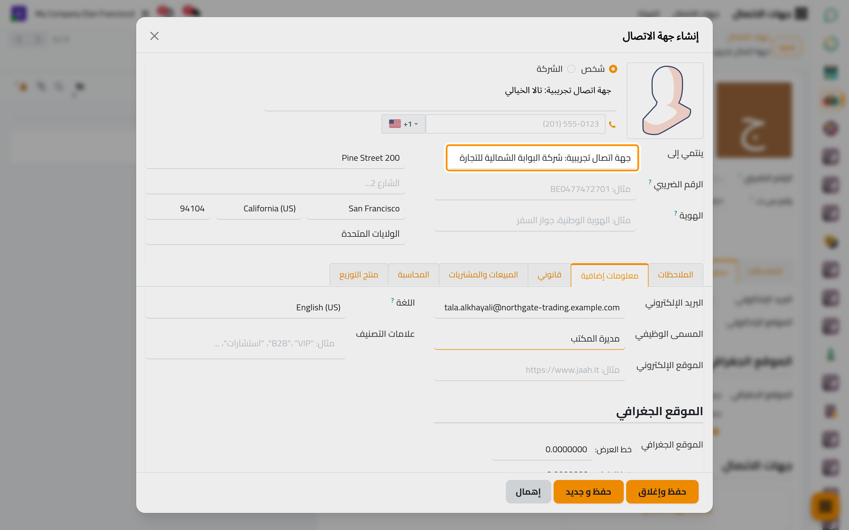The height and width of the screenshot is (530, 849).
Task: Edit the latitude 0.0000000 field
Action: pyautogui.click(x=542, y=449)
